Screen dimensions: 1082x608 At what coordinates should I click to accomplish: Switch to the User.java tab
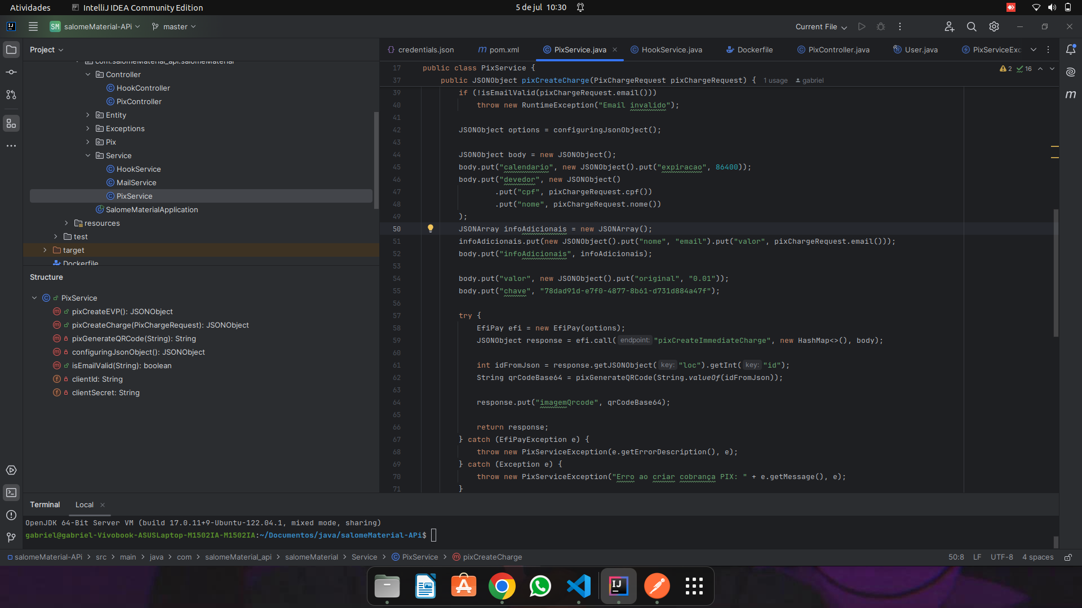(x=916, y=50)
